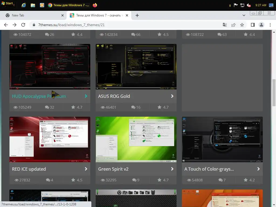Reload the 7themes.su page
The height and width of the screenshot is (207, 276).
[x=23, y=25]
